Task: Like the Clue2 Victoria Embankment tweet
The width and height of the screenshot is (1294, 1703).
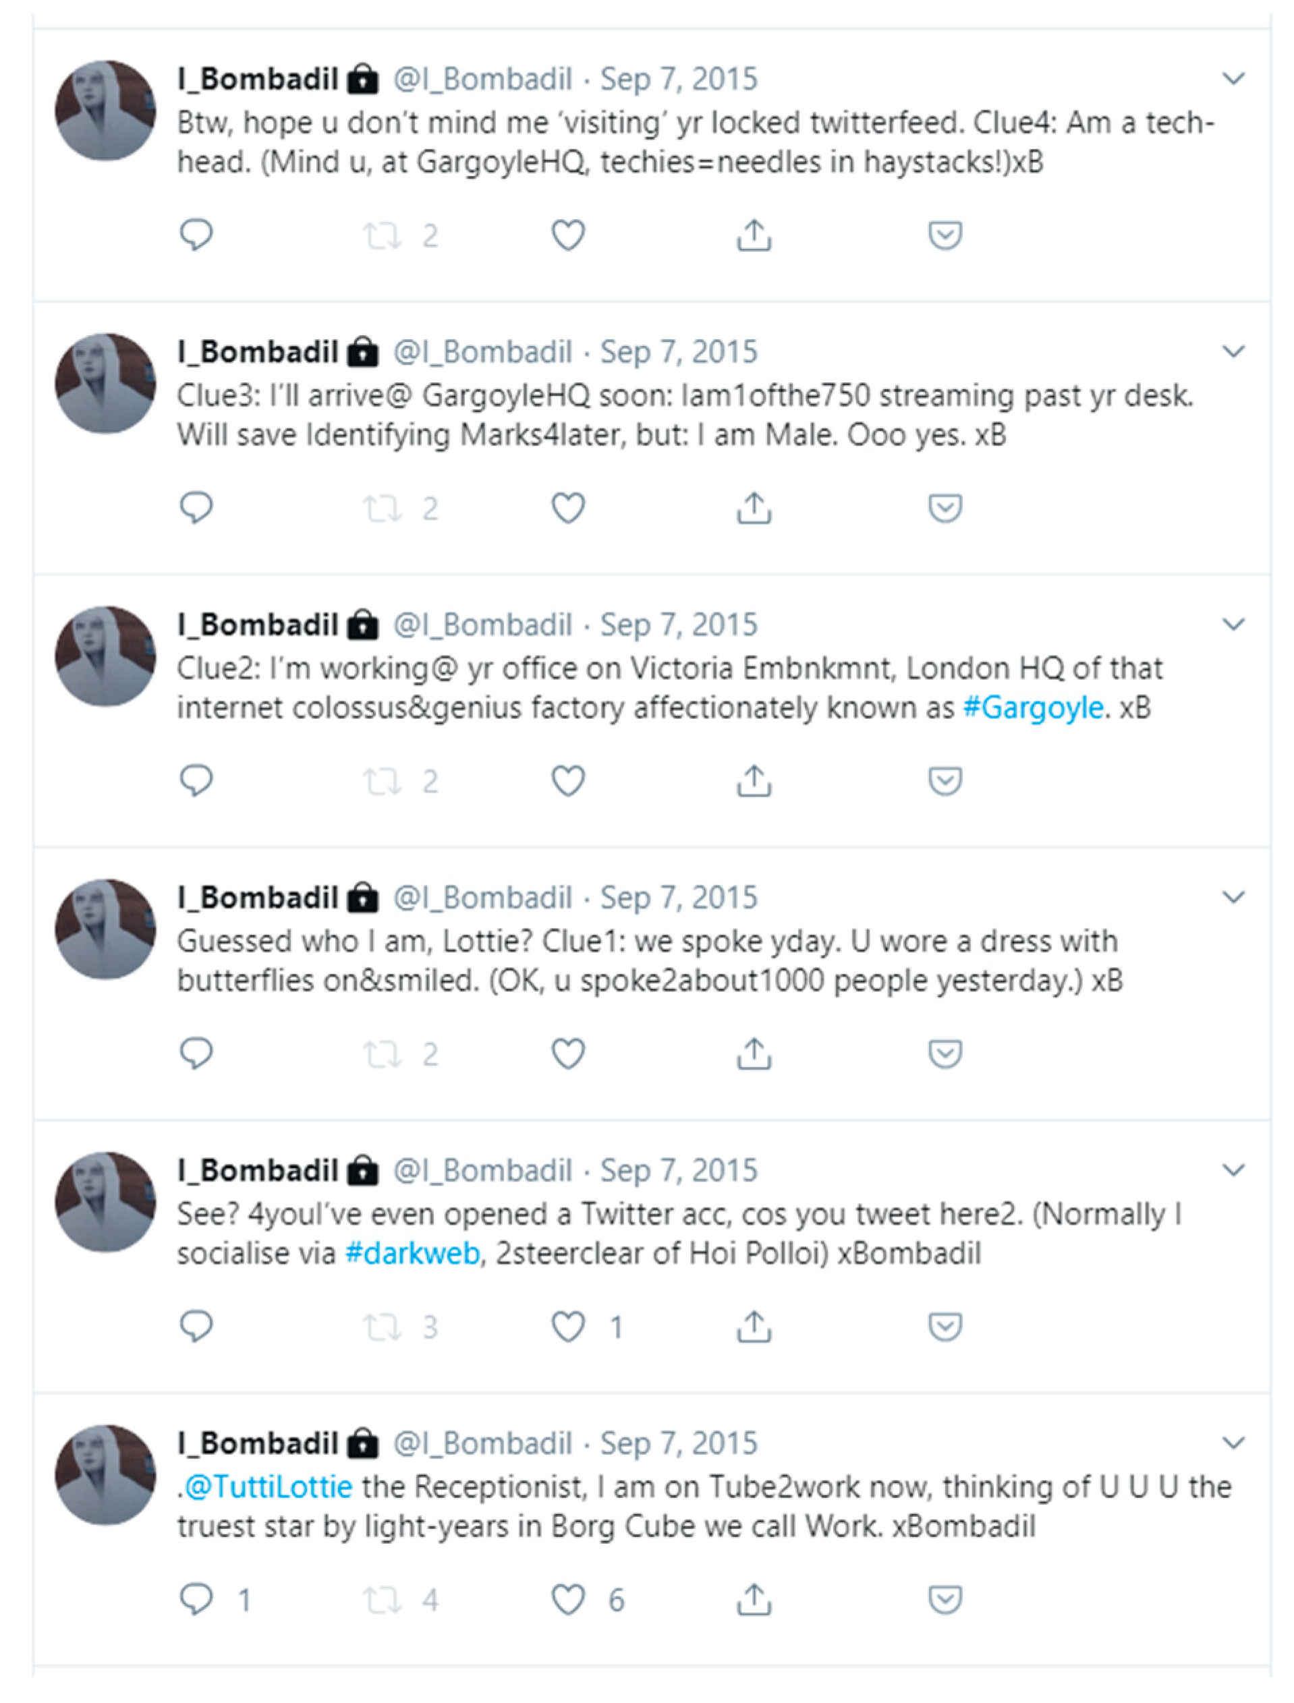Action: pos(569,780)
